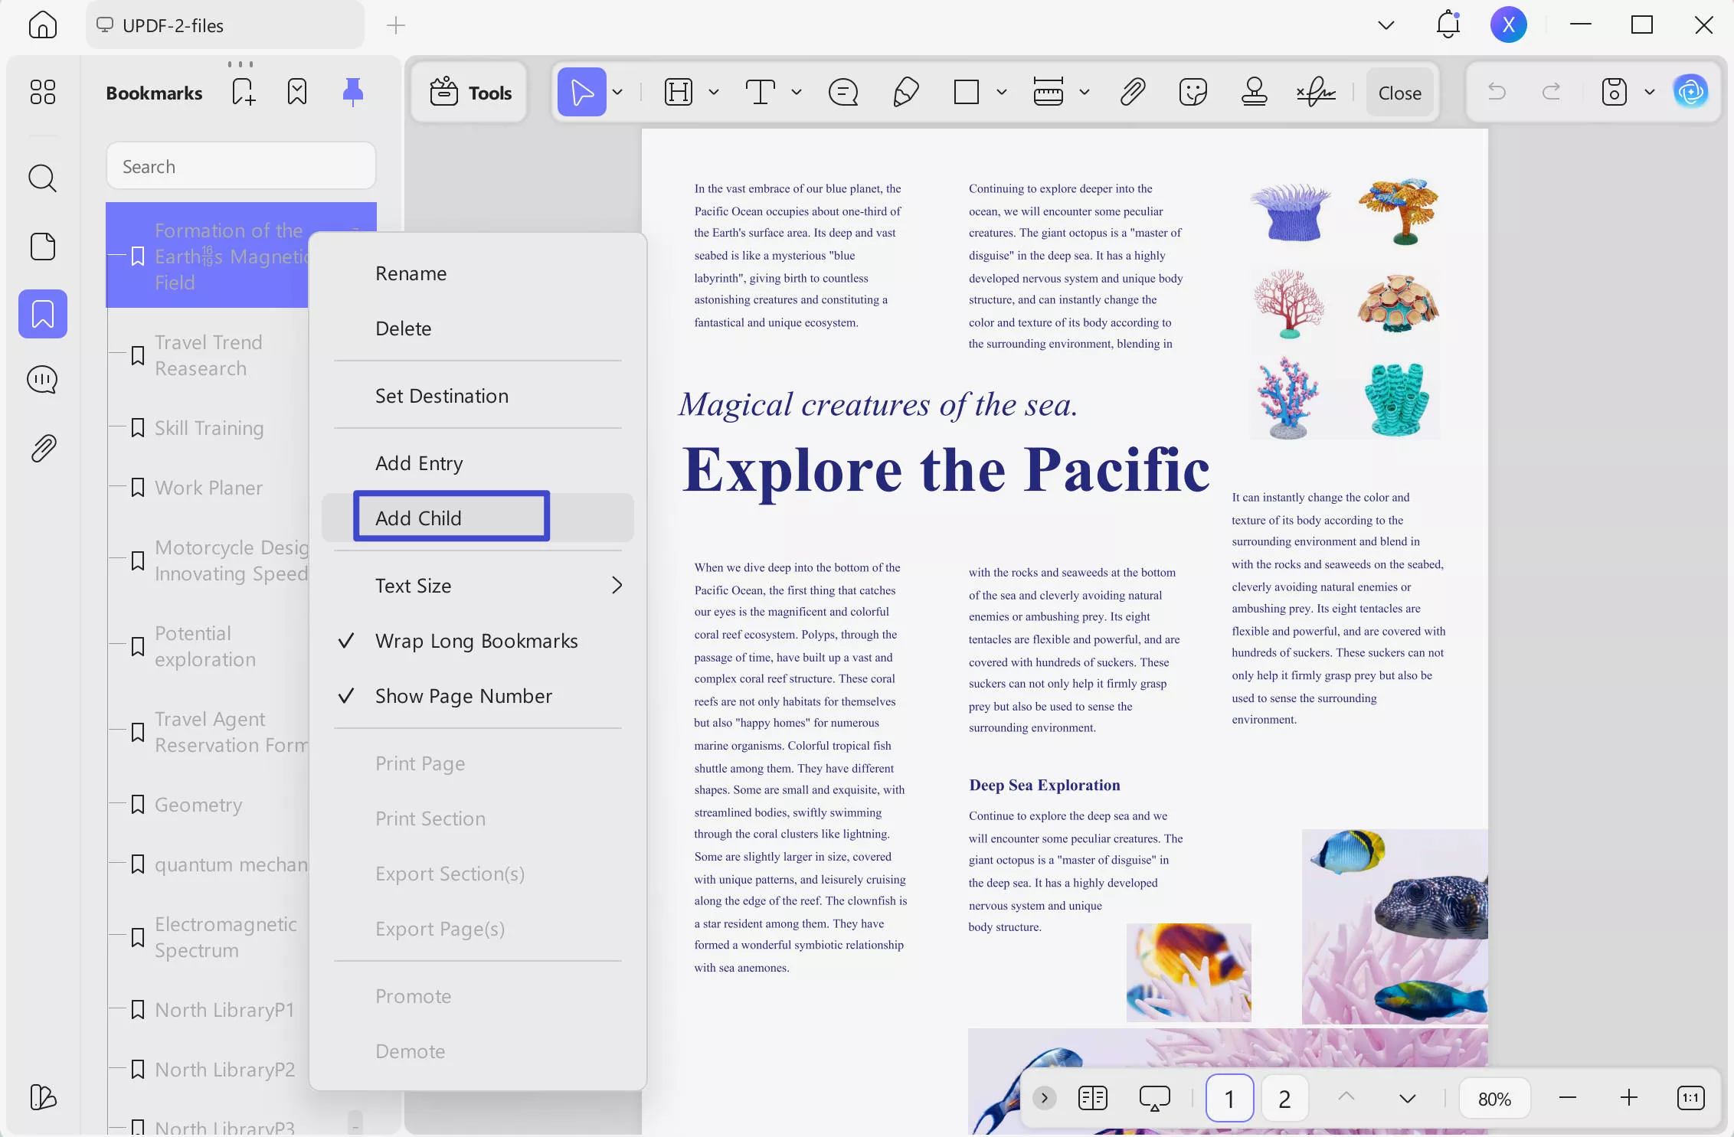Open UPDF AI assistant icon

point(1690,93)
